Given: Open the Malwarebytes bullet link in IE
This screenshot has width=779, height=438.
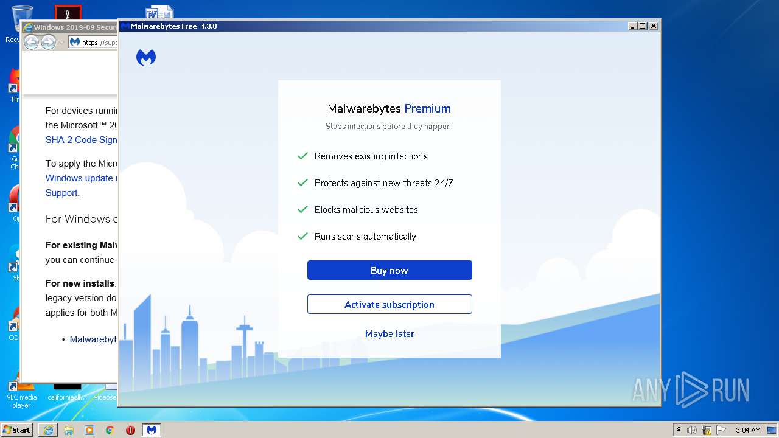Looking at the screenshot, I should tap(93, 339).
